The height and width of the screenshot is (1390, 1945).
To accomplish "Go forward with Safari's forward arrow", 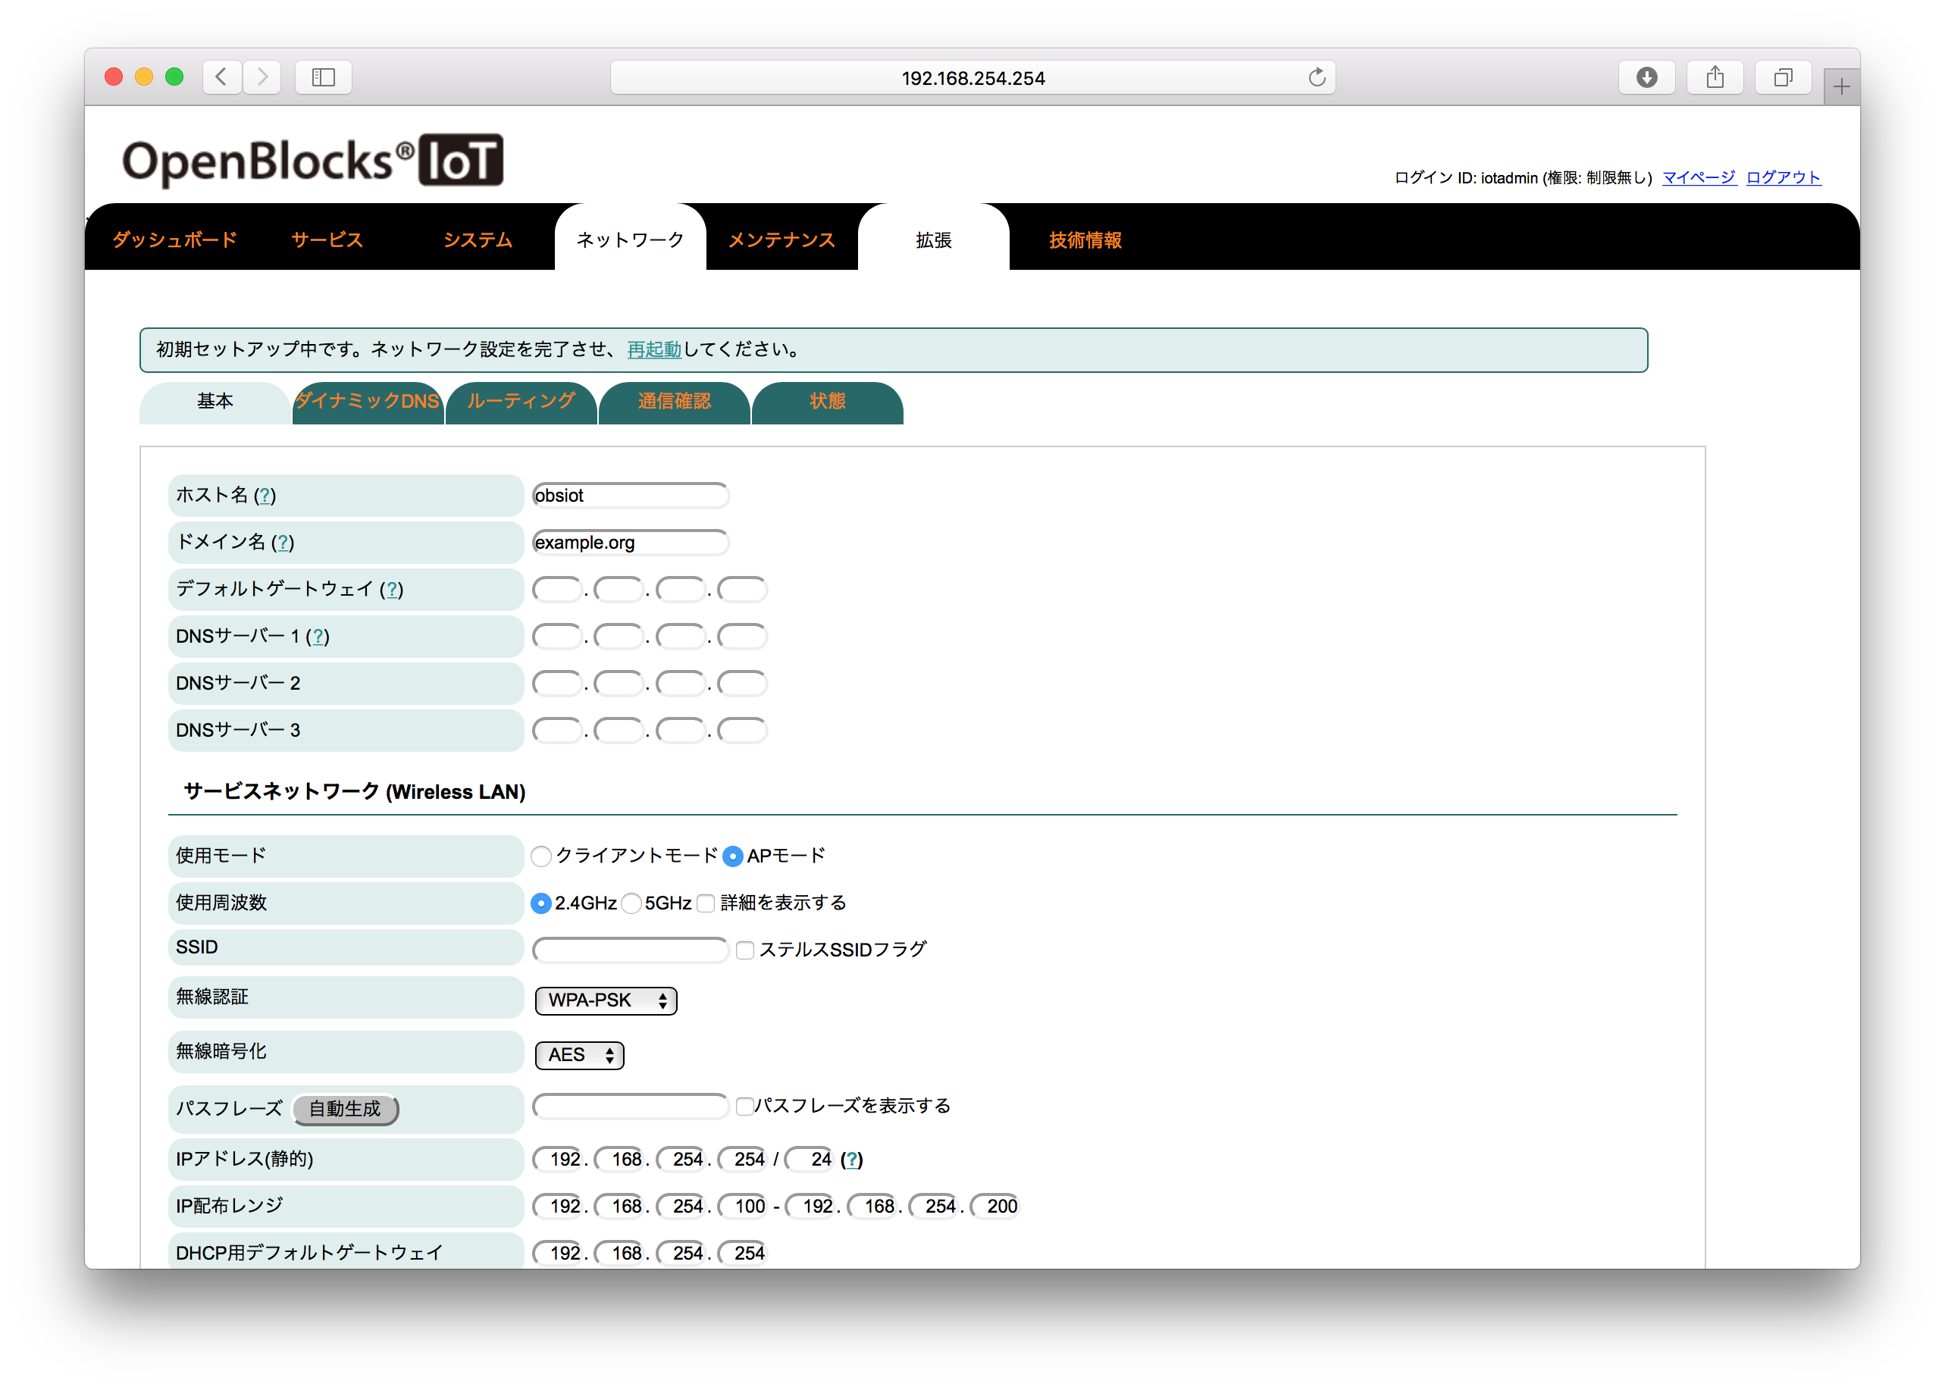I will (262, 77).
